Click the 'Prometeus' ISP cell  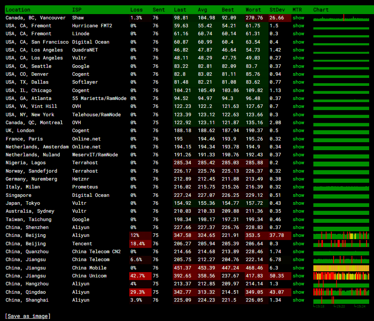tap(85, 187)
